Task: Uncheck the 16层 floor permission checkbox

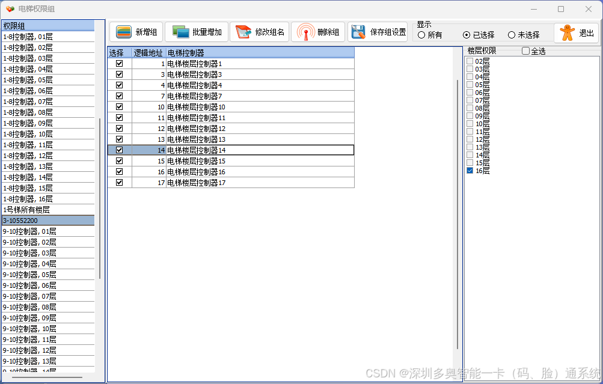Action: tap(470, 170)
